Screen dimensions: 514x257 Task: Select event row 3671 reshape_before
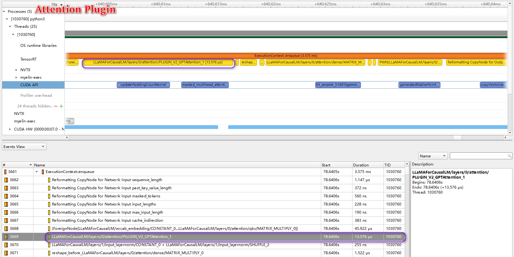coord(203,253)
